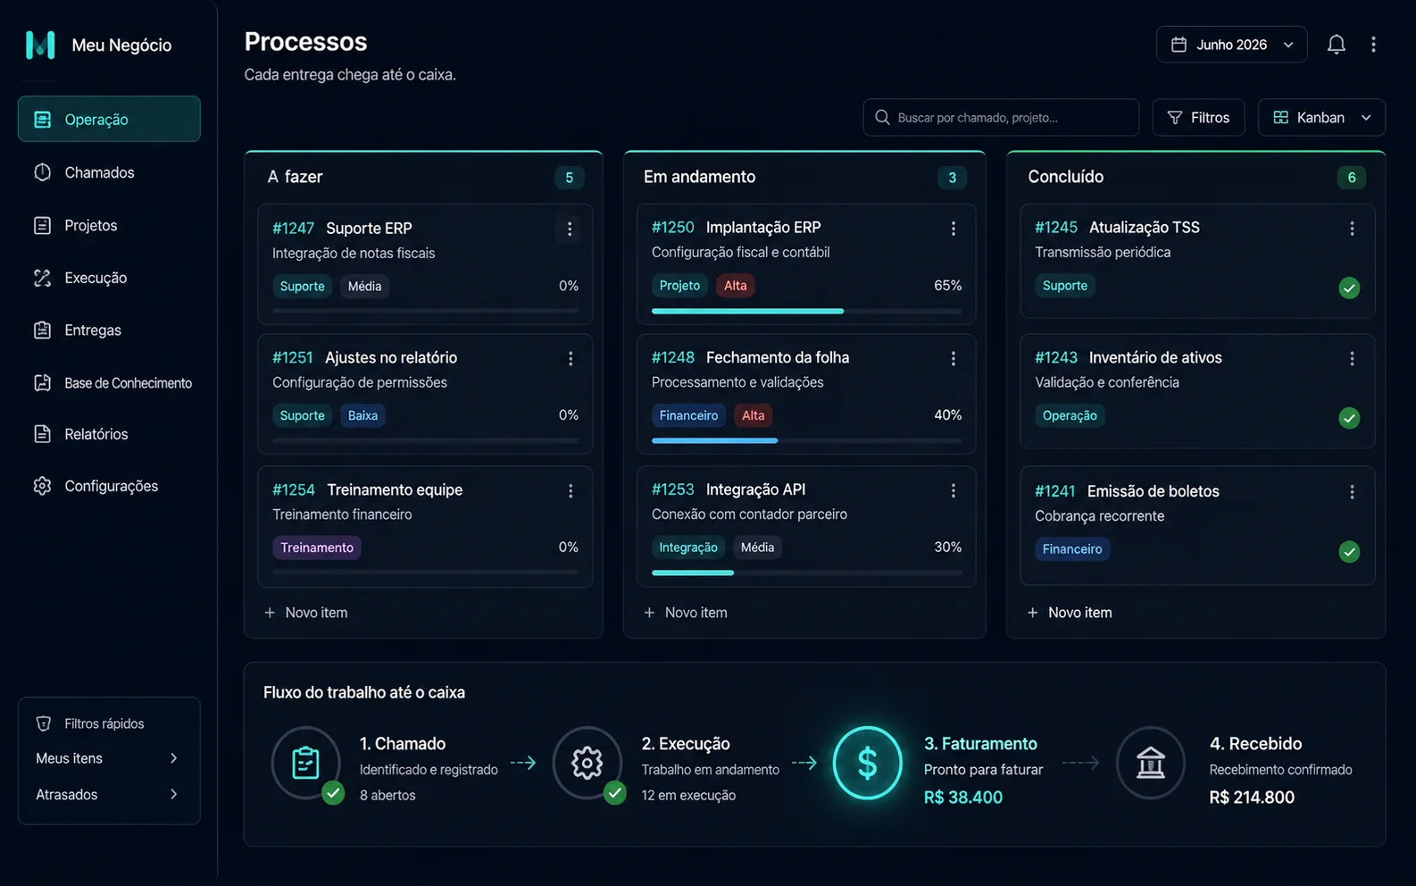1416x886 pixels.
Task: Click the Integração tag on card #1253
Action: [688, 547]
